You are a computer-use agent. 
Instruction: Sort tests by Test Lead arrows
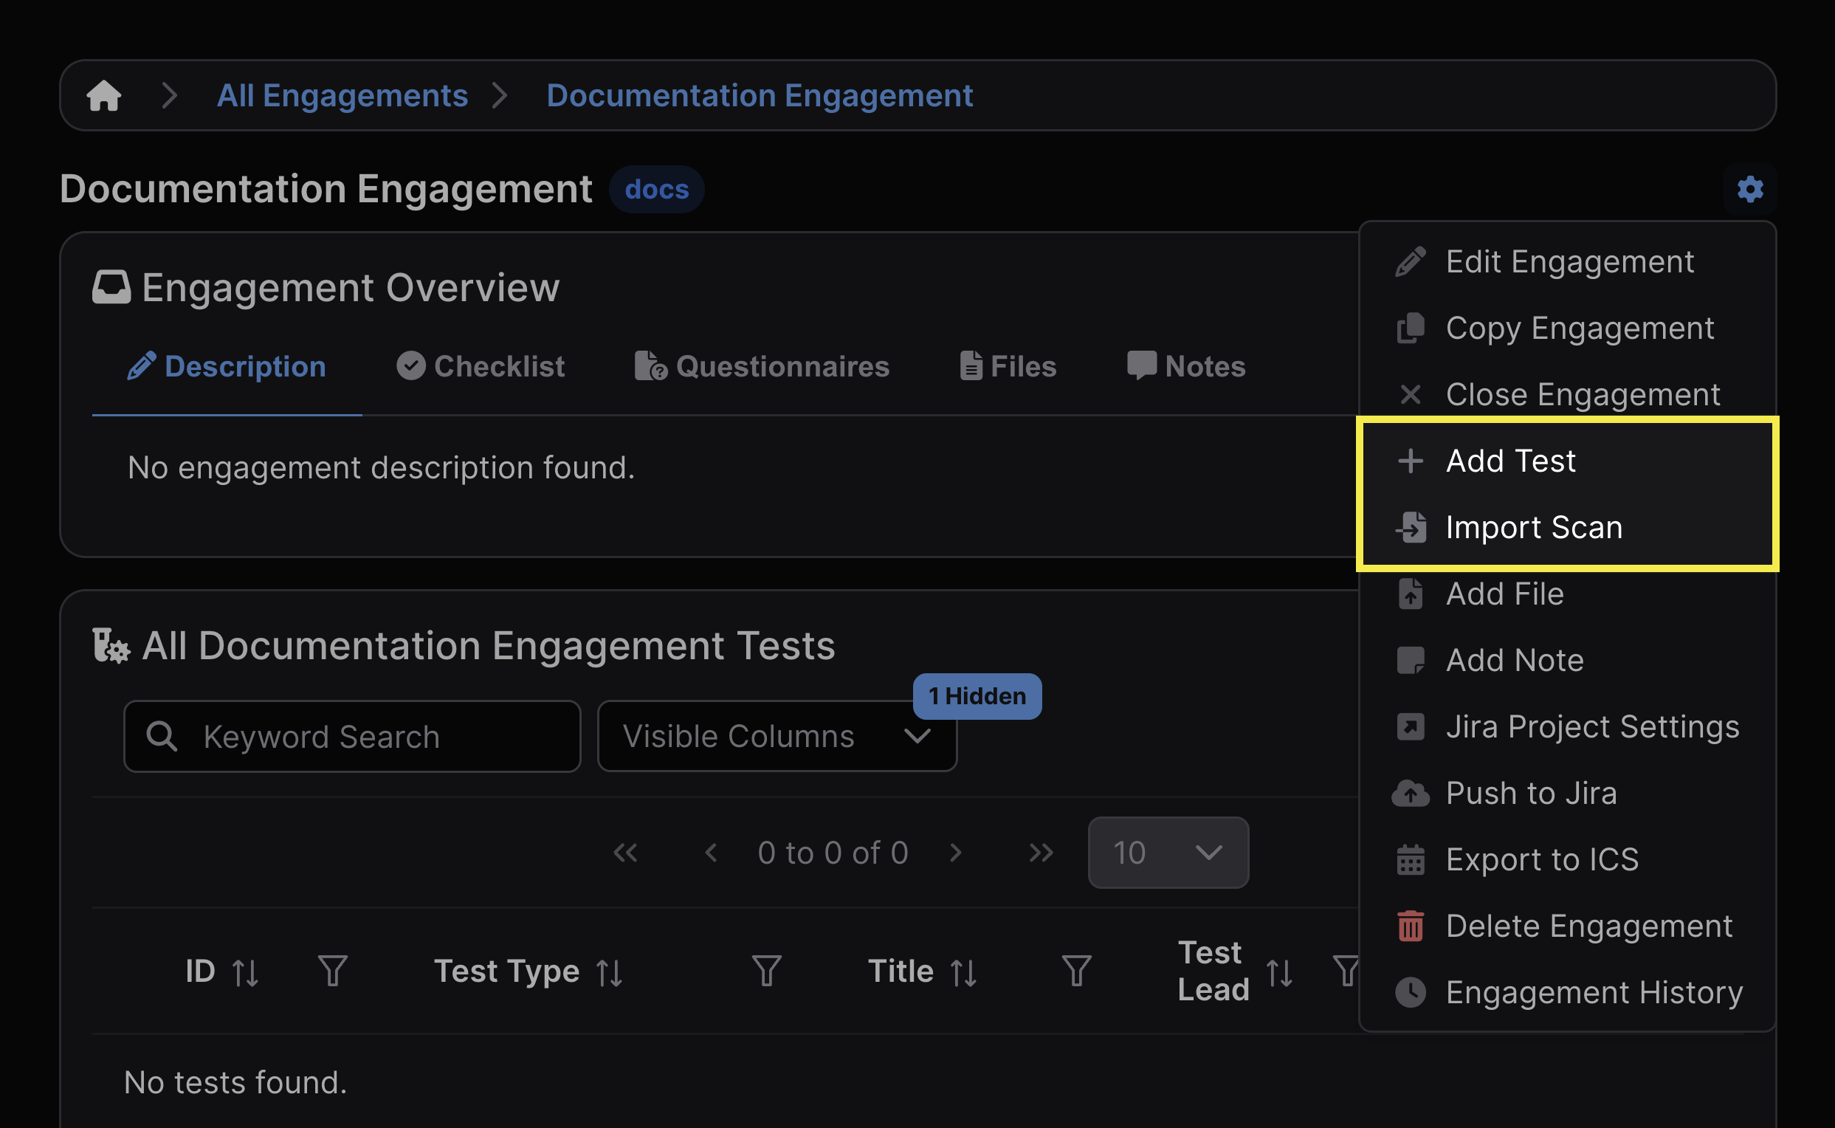pos(1279,972)
